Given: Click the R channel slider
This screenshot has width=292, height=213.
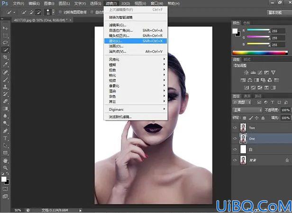Looking at the screenshot, I should tap(258, 30).
